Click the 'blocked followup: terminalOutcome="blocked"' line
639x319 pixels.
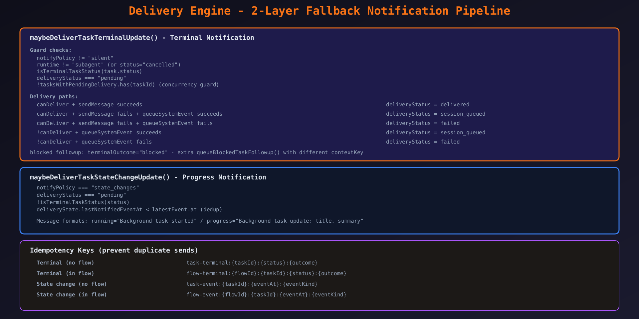[x=197, y=152]
